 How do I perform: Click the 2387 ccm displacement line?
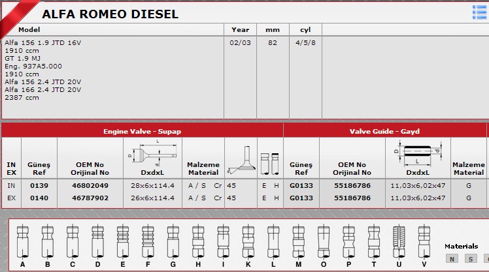pyautogui.click(x=22, y=98)
